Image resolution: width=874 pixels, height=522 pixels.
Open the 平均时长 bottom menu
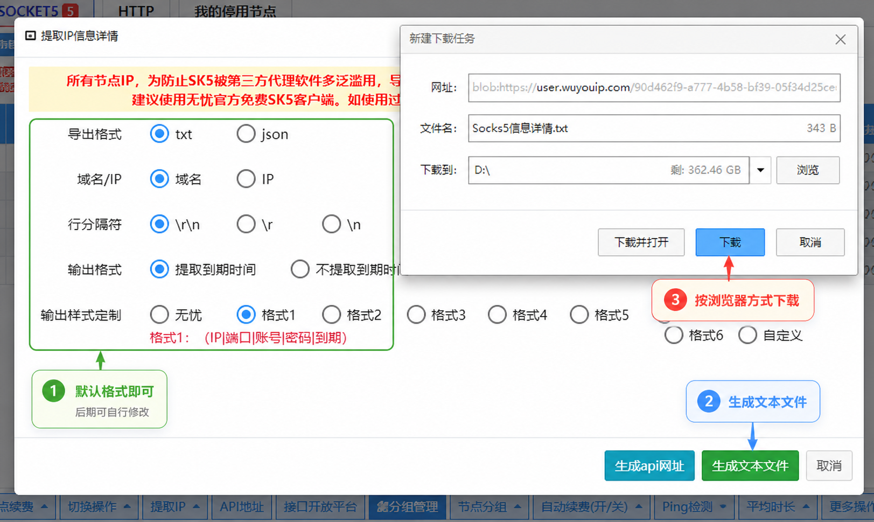778,507
